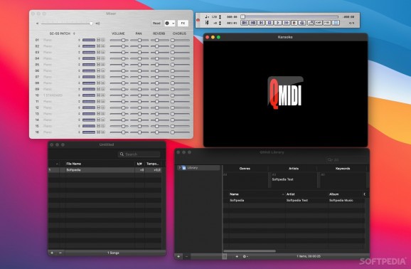Click the level meter of channel 09
The height and width of the screenshot is (269, 411).
click(x=89, y=89)
